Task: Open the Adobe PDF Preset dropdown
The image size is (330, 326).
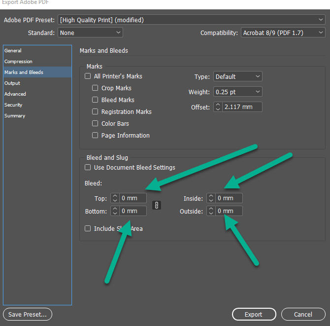Action: pyautogui.click(x=192, y=20)
